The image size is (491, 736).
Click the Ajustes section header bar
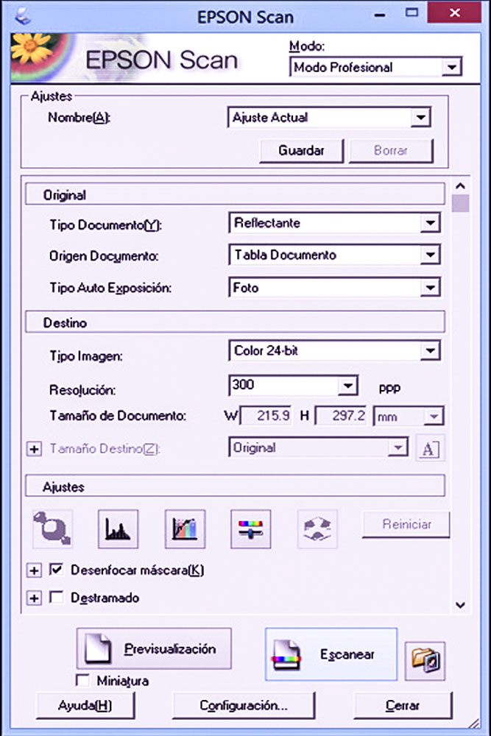tap(235, 486)
